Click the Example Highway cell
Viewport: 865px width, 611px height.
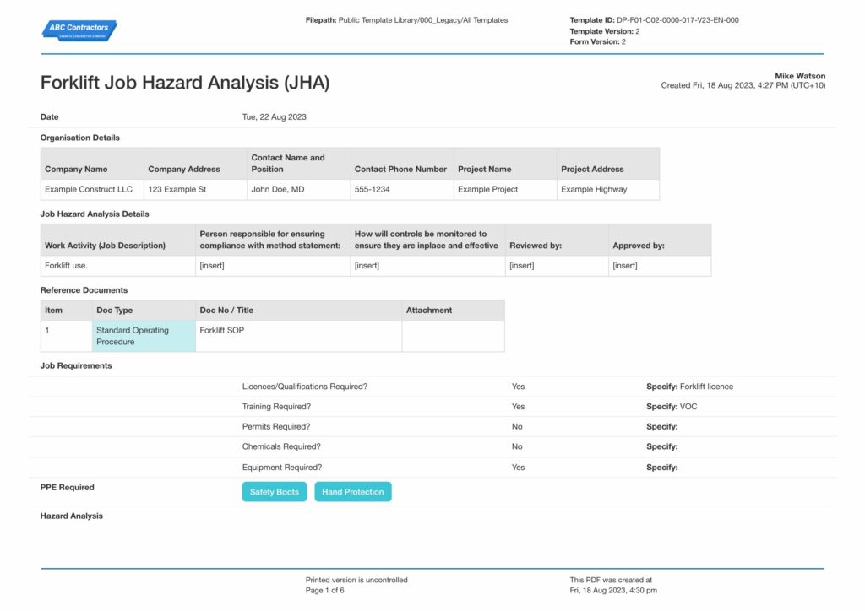point(608,189)
